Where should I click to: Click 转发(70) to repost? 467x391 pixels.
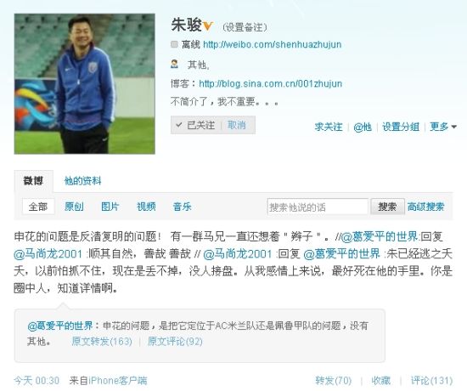pyautogui.click(x=334, y=381)
